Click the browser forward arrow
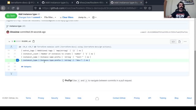196x110 pixels. click(8, 8)
